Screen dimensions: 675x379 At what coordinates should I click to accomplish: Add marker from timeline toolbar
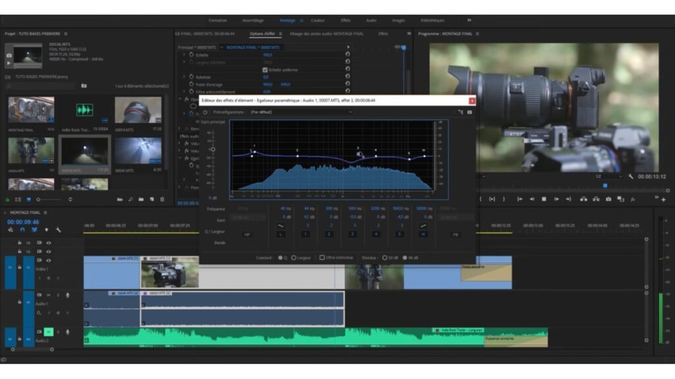click(x=47, y=230)
